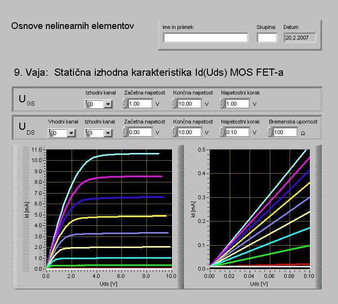
Task: Open the UGS Izhodni kanal dropdown arrow
Action: [108, 104]
